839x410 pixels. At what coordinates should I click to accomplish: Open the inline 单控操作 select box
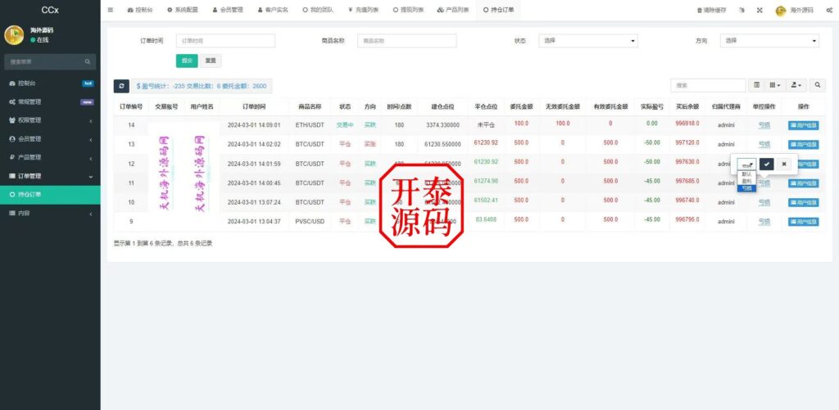(x=747, y=164)
